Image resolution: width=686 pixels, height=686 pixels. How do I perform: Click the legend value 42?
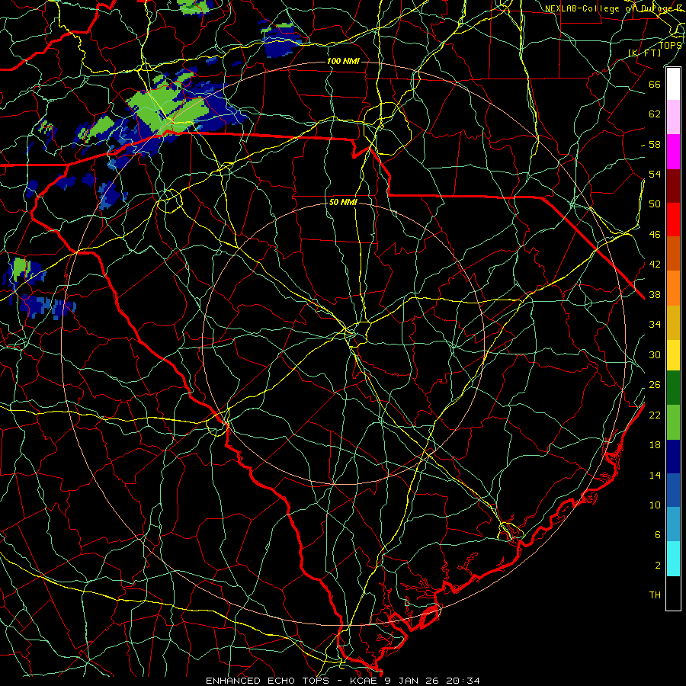pos(655,264)
